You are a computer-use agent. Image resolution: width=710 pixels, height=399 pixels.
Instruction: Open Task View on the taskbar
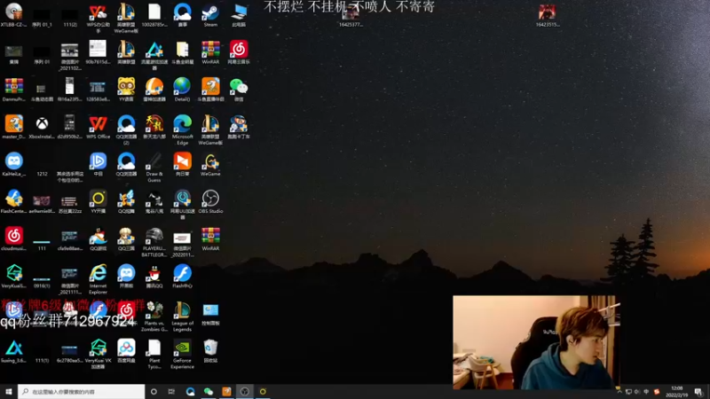click(x=171, y=392)
